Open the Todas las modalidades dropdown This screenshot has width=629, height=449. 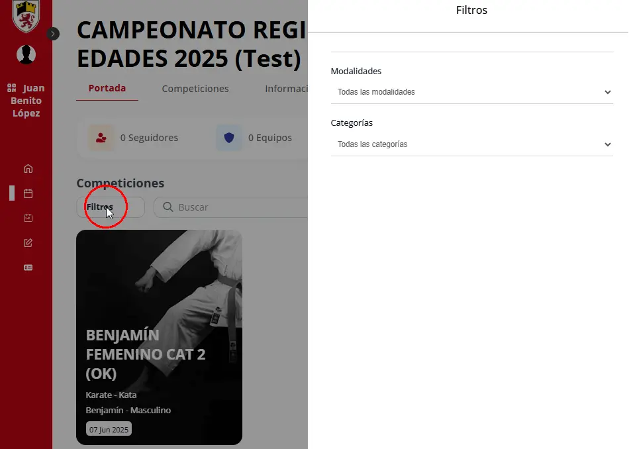[471, 92]
